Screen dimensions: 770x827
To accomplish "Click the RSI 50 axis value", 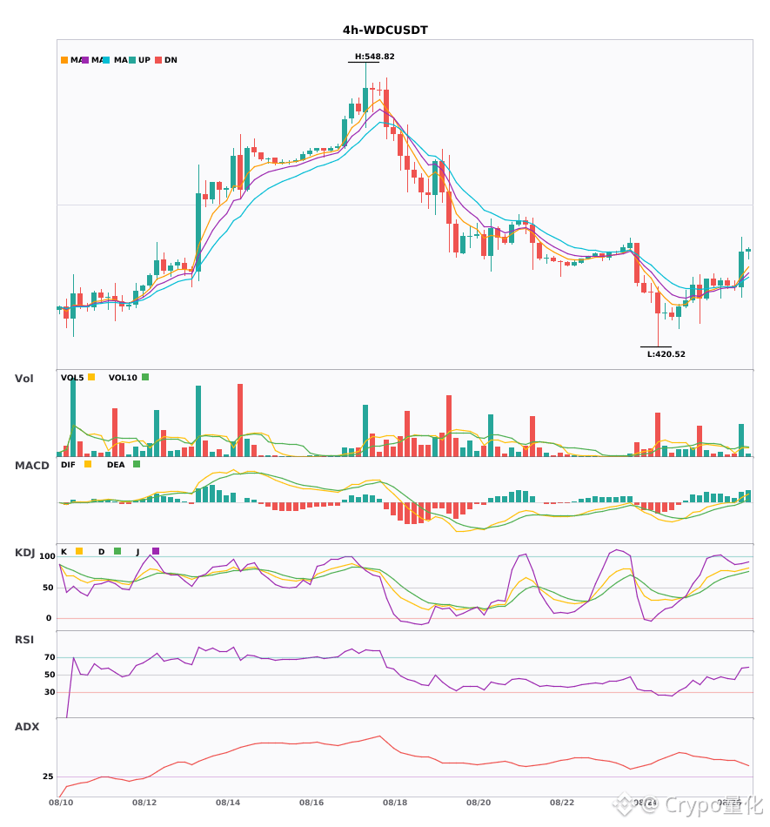I will [x=50, y=675].
